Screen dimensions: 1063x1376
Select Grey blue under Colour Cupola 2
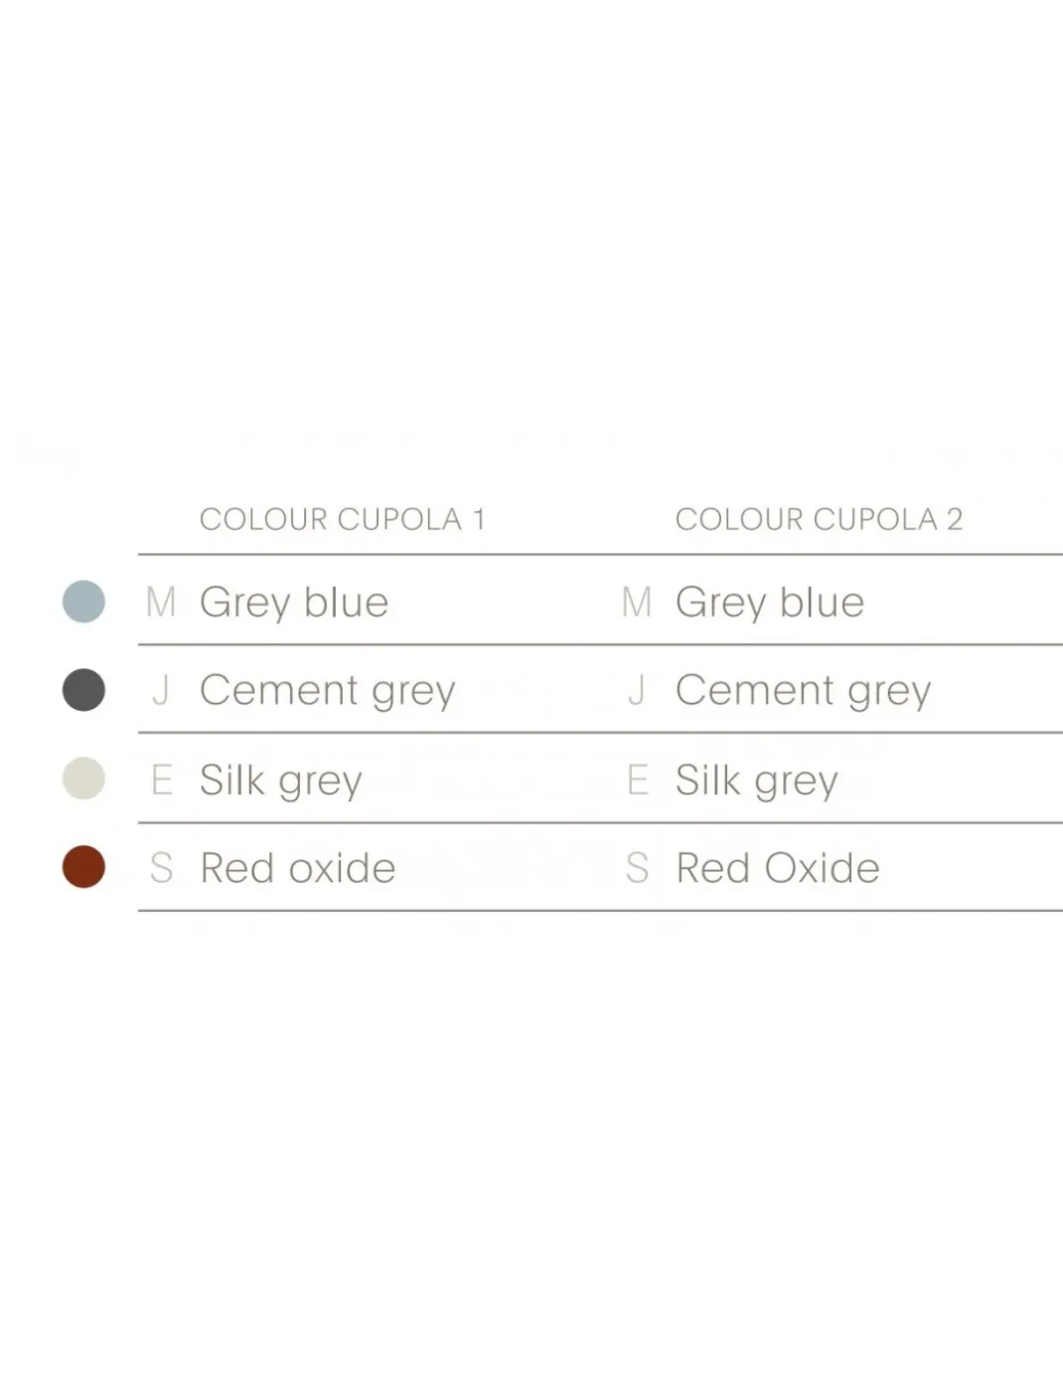[770, 603]
